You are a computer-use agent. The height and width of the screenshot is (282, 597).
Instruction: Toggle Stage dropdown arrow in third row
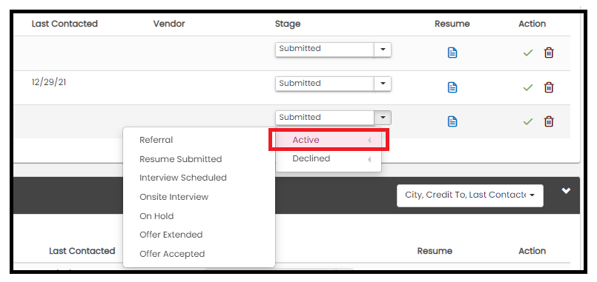383,118
